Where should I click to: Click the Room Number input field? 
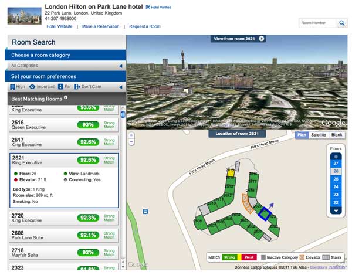click(x=318, y=23)
